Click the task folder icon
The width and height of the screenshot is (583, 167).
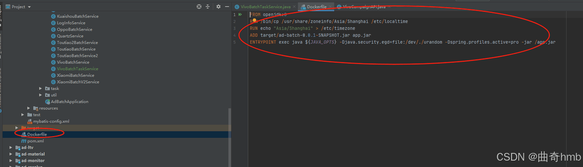[x=47, y=88]
